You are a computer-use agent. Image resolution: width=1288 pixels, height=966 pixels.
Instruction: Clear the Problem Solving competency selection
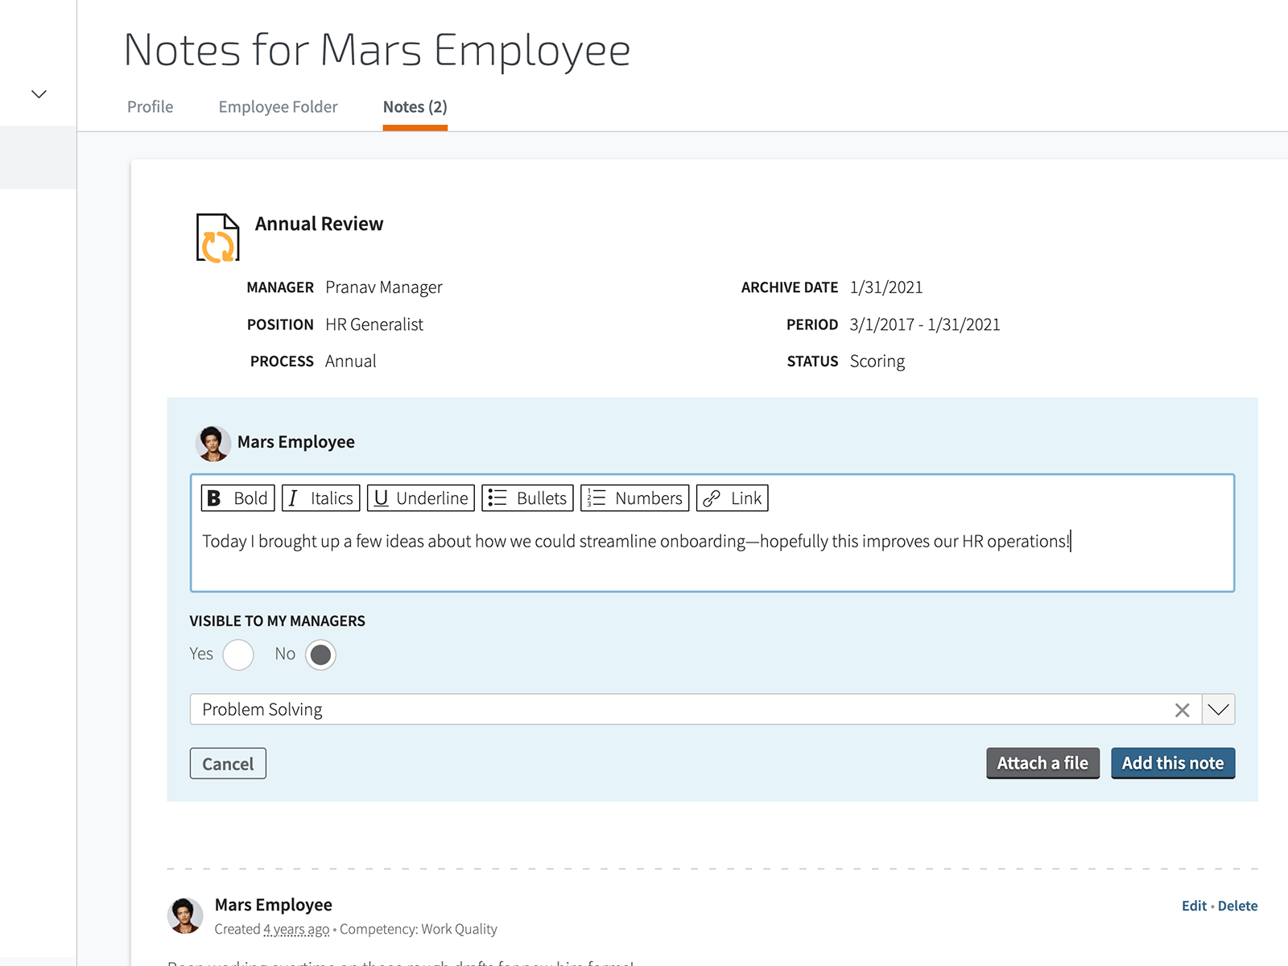coord(1182,710)
